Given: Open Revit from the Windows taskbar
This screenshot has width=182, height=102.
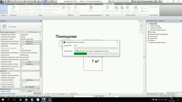Looking at the screenshot, I should pos(44,99).
